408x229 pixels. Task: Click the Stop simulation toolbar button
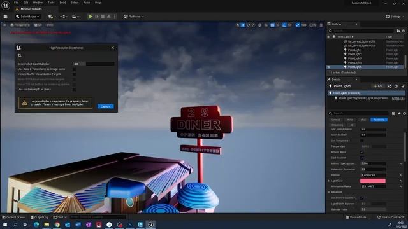click(x=103, y=17)
